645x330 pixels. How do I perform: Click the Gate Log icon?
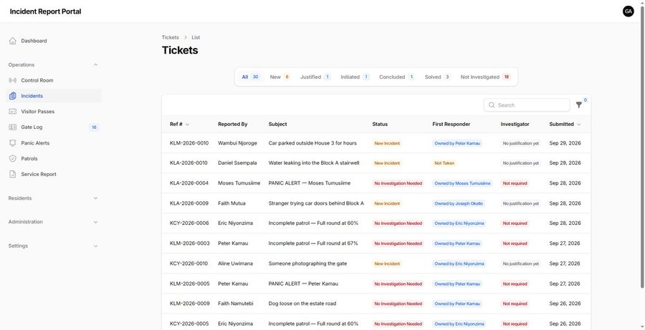point(13,127)
